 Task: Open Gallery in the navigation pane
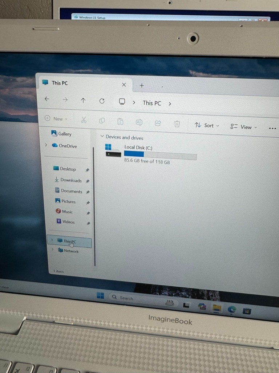point(61,134)
